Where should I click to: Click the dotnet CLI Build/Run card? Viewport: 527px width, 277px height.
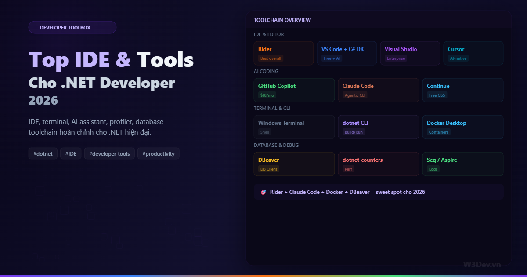[378, 127]
